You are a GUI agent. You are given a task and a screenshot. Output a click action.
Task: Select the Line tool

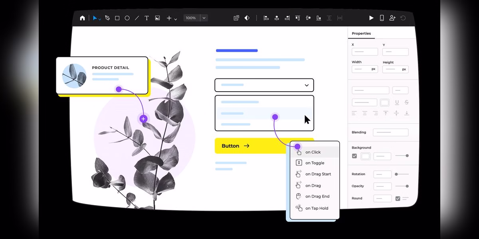pos(137,18)
